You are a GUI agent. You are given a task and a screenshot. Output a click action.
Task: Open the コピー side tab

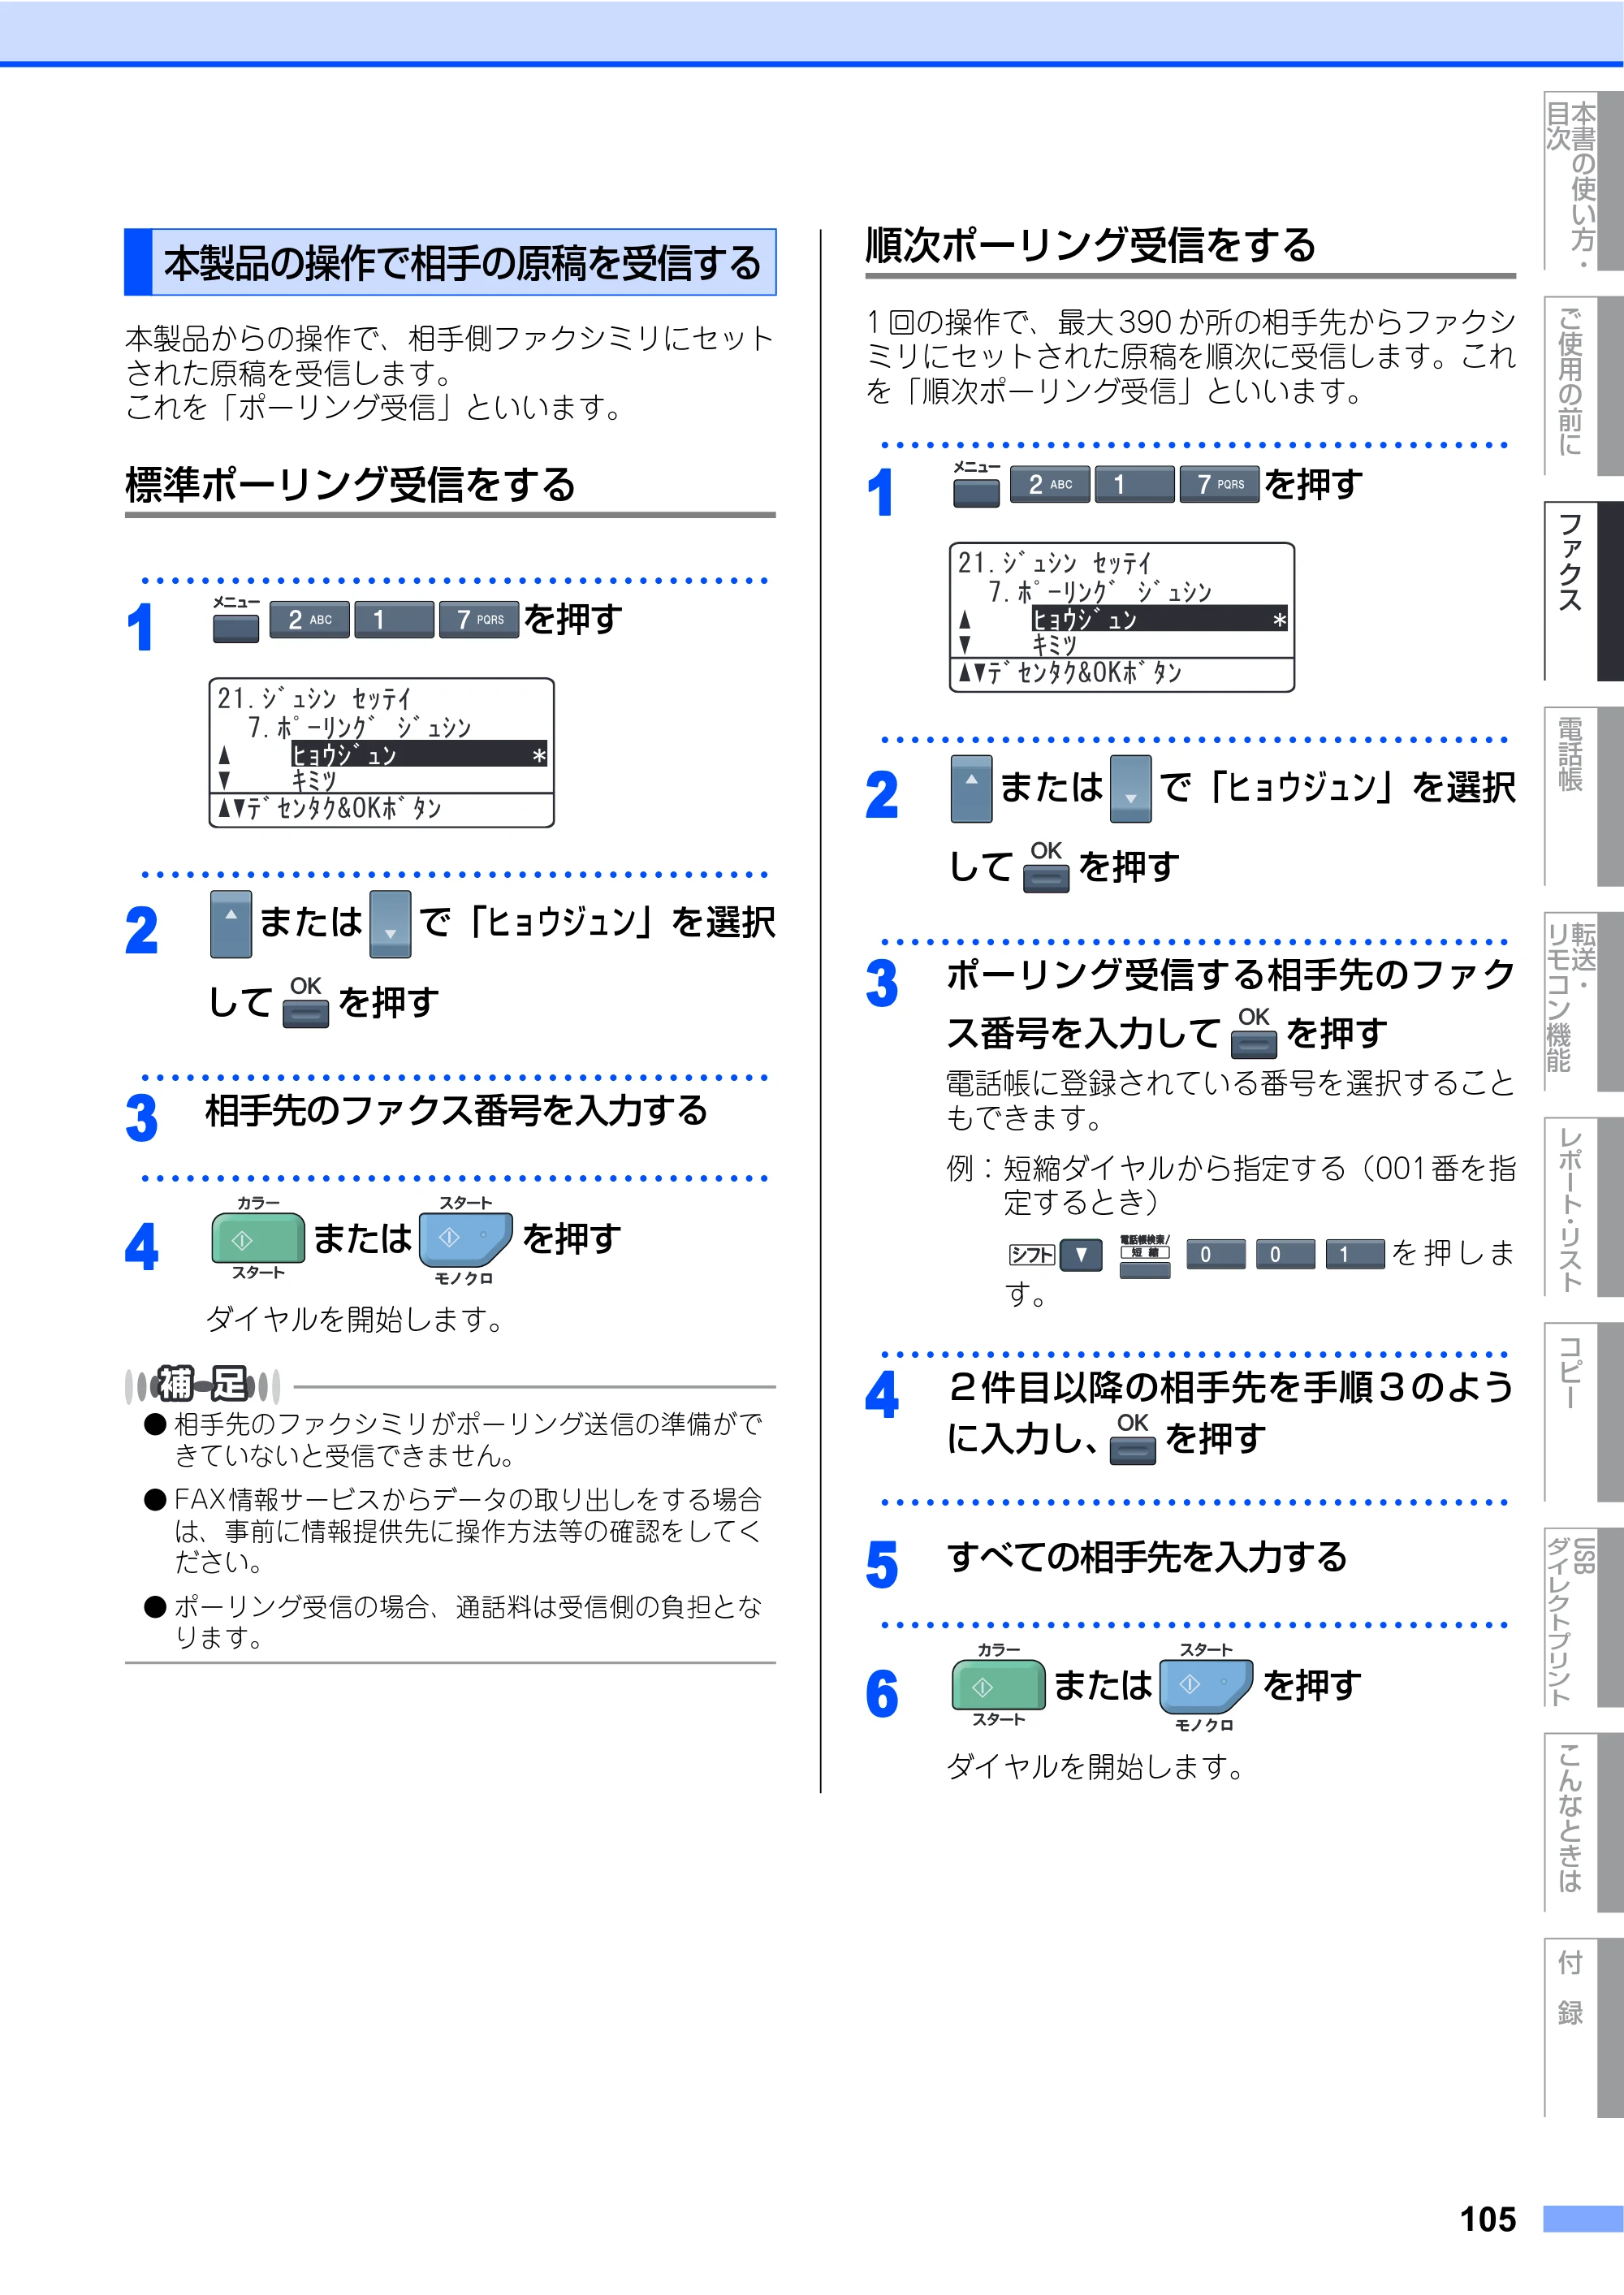tap(1582, 1411)
